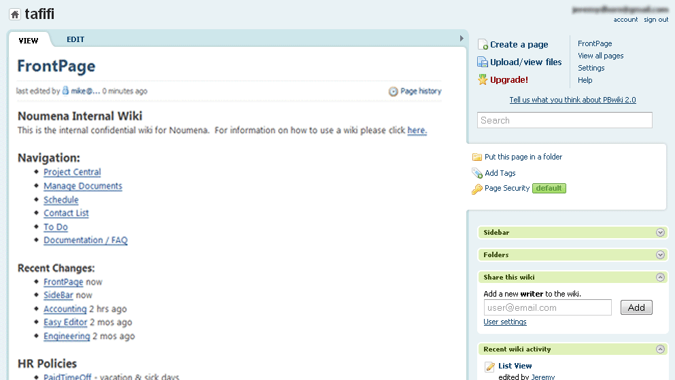
Task: Focus the user@email.com writer field
Action: 547,307
